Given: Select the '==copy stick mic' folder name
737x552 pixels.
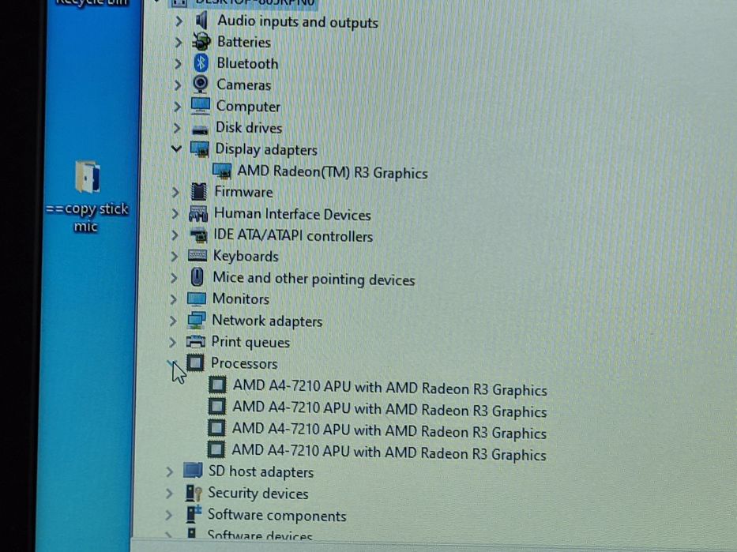Looking at the screenshot, I should (x=86, y=216).
